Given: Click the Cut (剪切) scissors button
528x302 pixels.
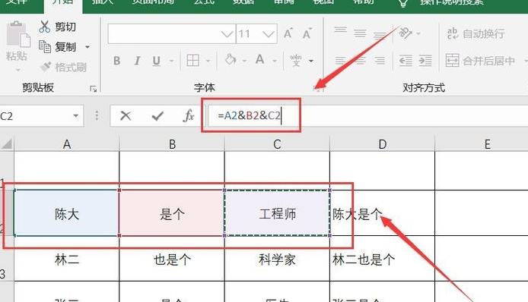Looking at the screenshot, I should 57,27.
